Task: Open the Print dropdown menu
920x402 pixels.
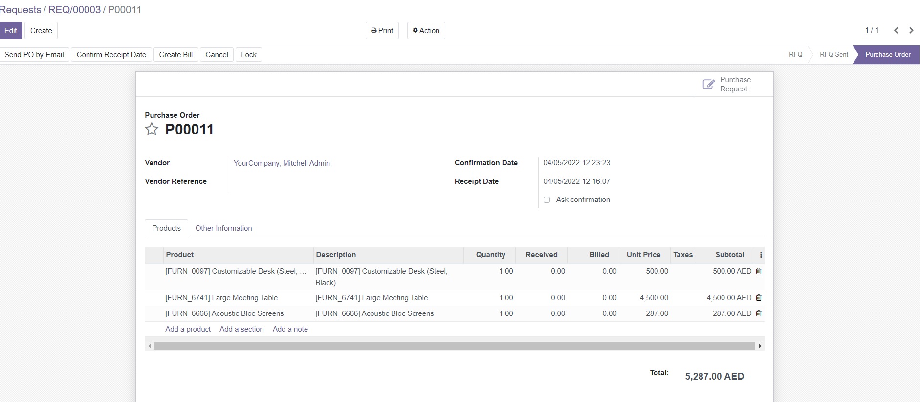Action: 382,31
